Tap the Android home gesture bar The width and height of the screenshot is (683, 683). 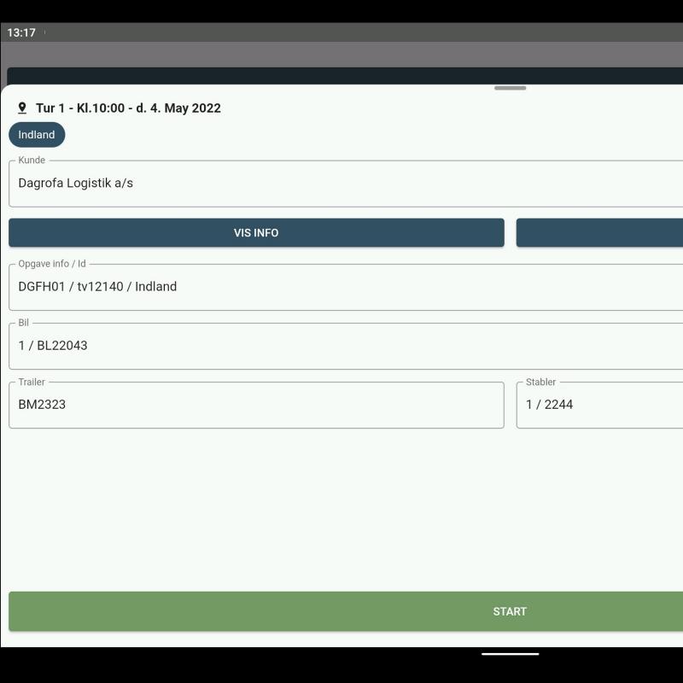tap(510, 654)
